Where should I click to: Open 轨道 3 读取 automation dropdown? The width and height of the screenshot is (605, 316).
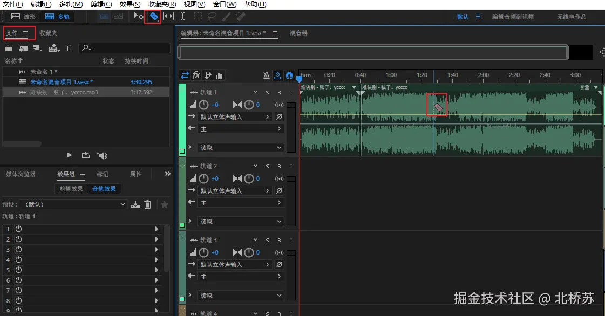[240, 296]
